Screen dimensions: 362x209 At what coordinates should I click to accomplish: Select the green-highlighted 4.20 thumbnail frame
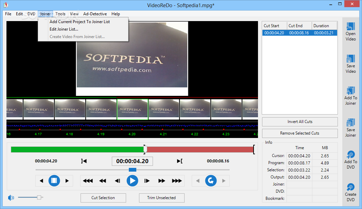click(133, 109)
